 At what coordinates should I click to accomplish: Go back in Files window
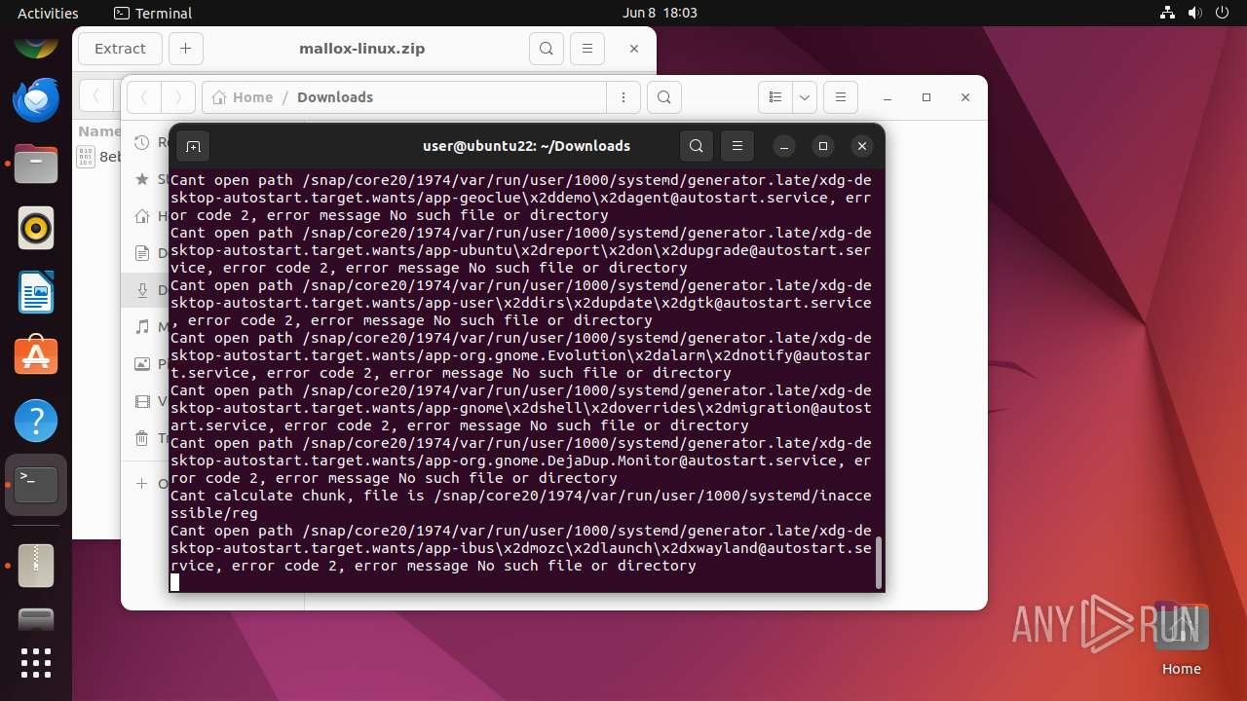[143, 97]
